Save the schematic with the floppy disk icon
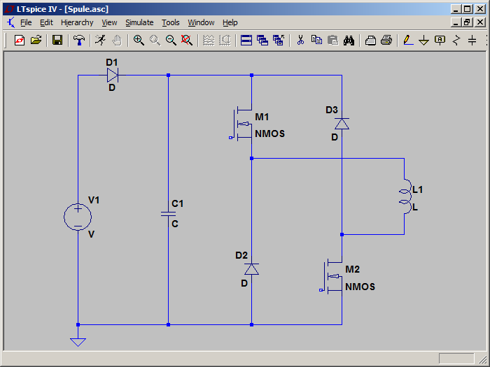 (57, 40)
